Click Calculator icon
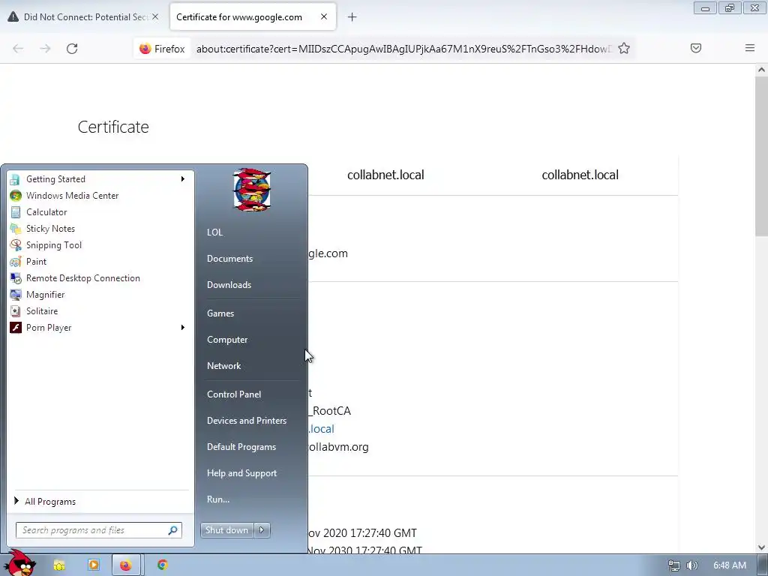Screen dimensions: 768x576 point(16,212)
